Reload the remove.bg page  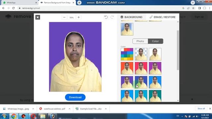(x=13, y=8)
